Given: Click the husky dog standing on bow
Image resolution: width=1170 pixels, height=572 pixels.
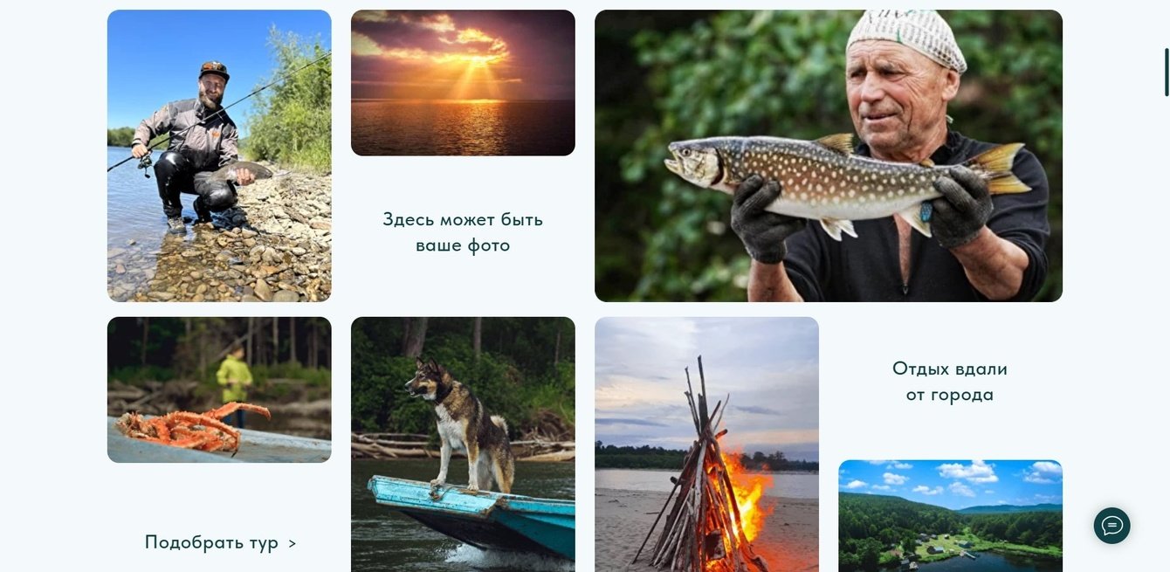Looking at the screenshot, I should pyautogui.click(x=460, y=424).
